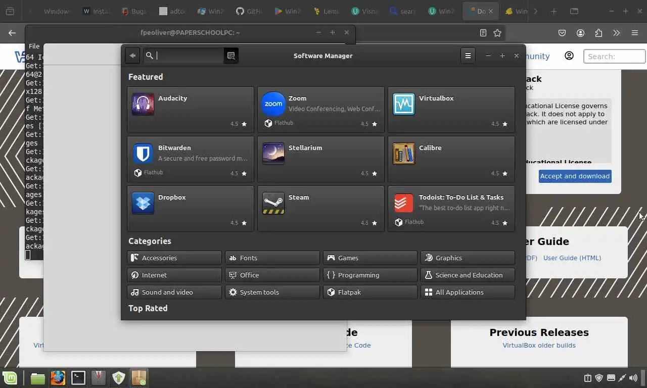Open the Update Manager shield in panel

pos(118,378)
